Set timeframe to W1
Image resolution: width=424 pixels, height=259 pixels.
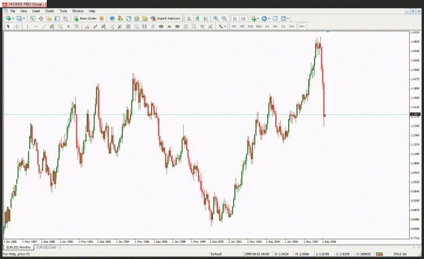point(292,26)
